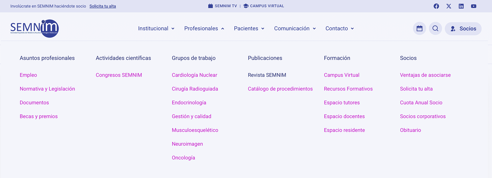Expand the Comunicación dropdown menu
The image size is (492, 178).
[295, 29]
